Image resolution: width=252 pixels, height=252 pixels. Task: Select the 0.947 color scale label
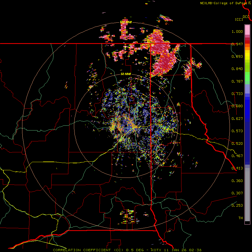point(237,44)
